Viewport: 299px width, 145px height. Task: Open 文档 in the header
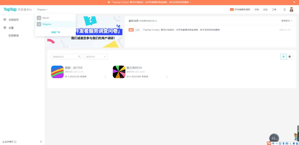257,9
